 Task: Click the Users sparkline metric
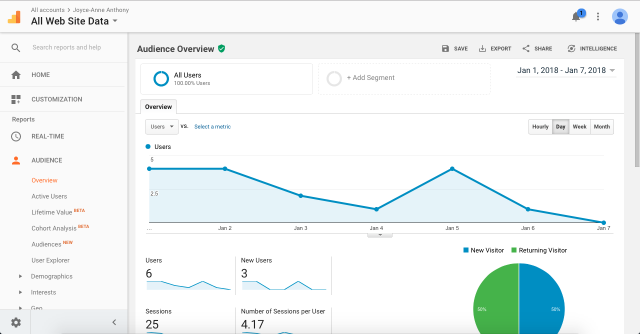(188, 285)
